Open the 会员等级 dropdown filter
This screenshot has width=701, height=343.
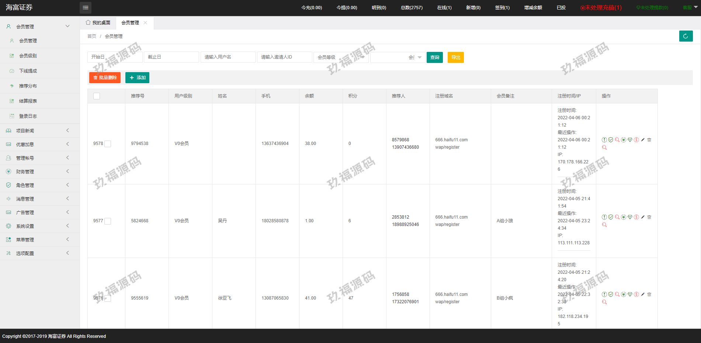[x=341, y=57]
